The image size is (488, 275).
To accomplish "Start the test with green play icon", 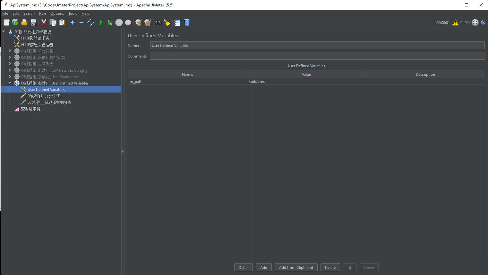I will pyautogui.click(x=101, y=22).
